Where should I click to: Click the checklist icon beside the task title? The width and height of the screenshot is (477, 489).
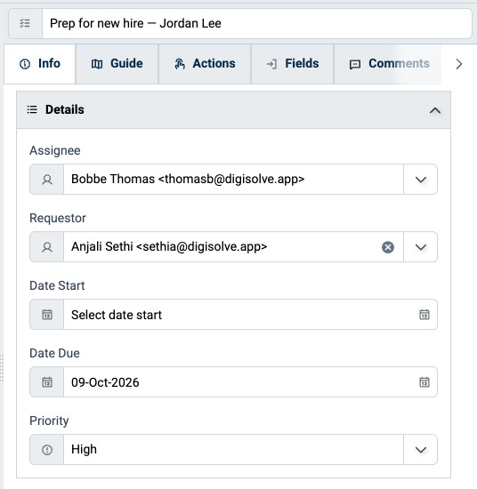point(25,23)
